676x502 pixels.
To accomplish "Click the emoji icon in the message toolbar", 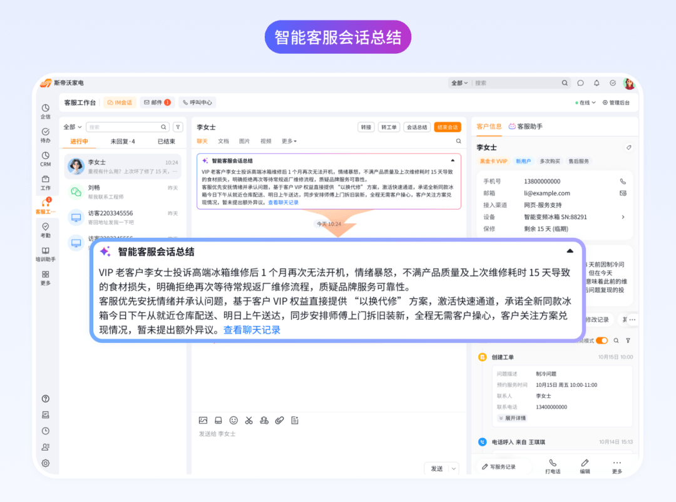I will coord(233,420).
